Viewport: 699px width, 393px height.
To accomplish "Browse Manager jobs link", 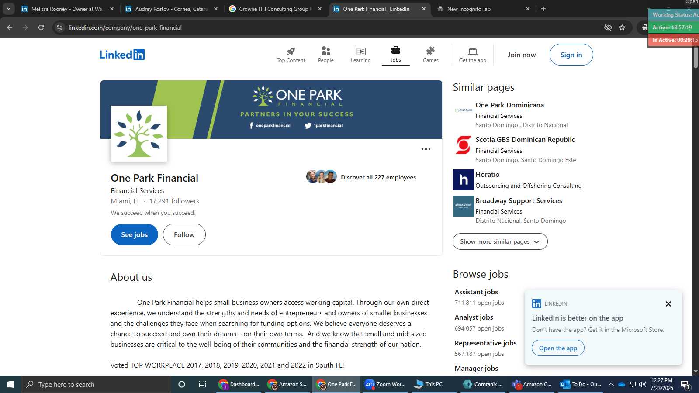I will coord(476,369).
